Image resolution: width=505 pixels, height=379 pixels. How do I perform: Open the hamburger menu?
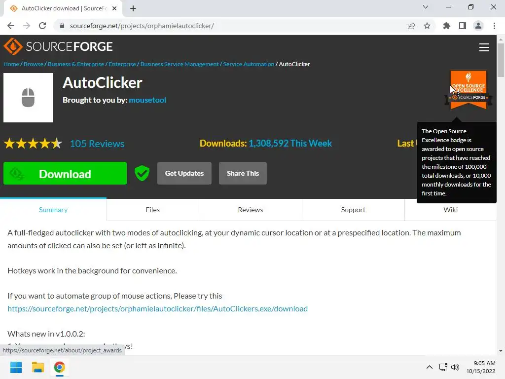tap(484, 47)
